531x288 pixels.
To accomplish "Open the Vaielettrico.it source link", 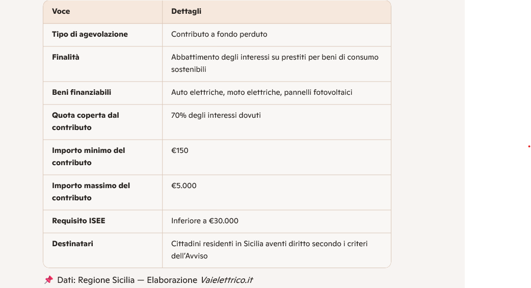I will tap(226, 280).
